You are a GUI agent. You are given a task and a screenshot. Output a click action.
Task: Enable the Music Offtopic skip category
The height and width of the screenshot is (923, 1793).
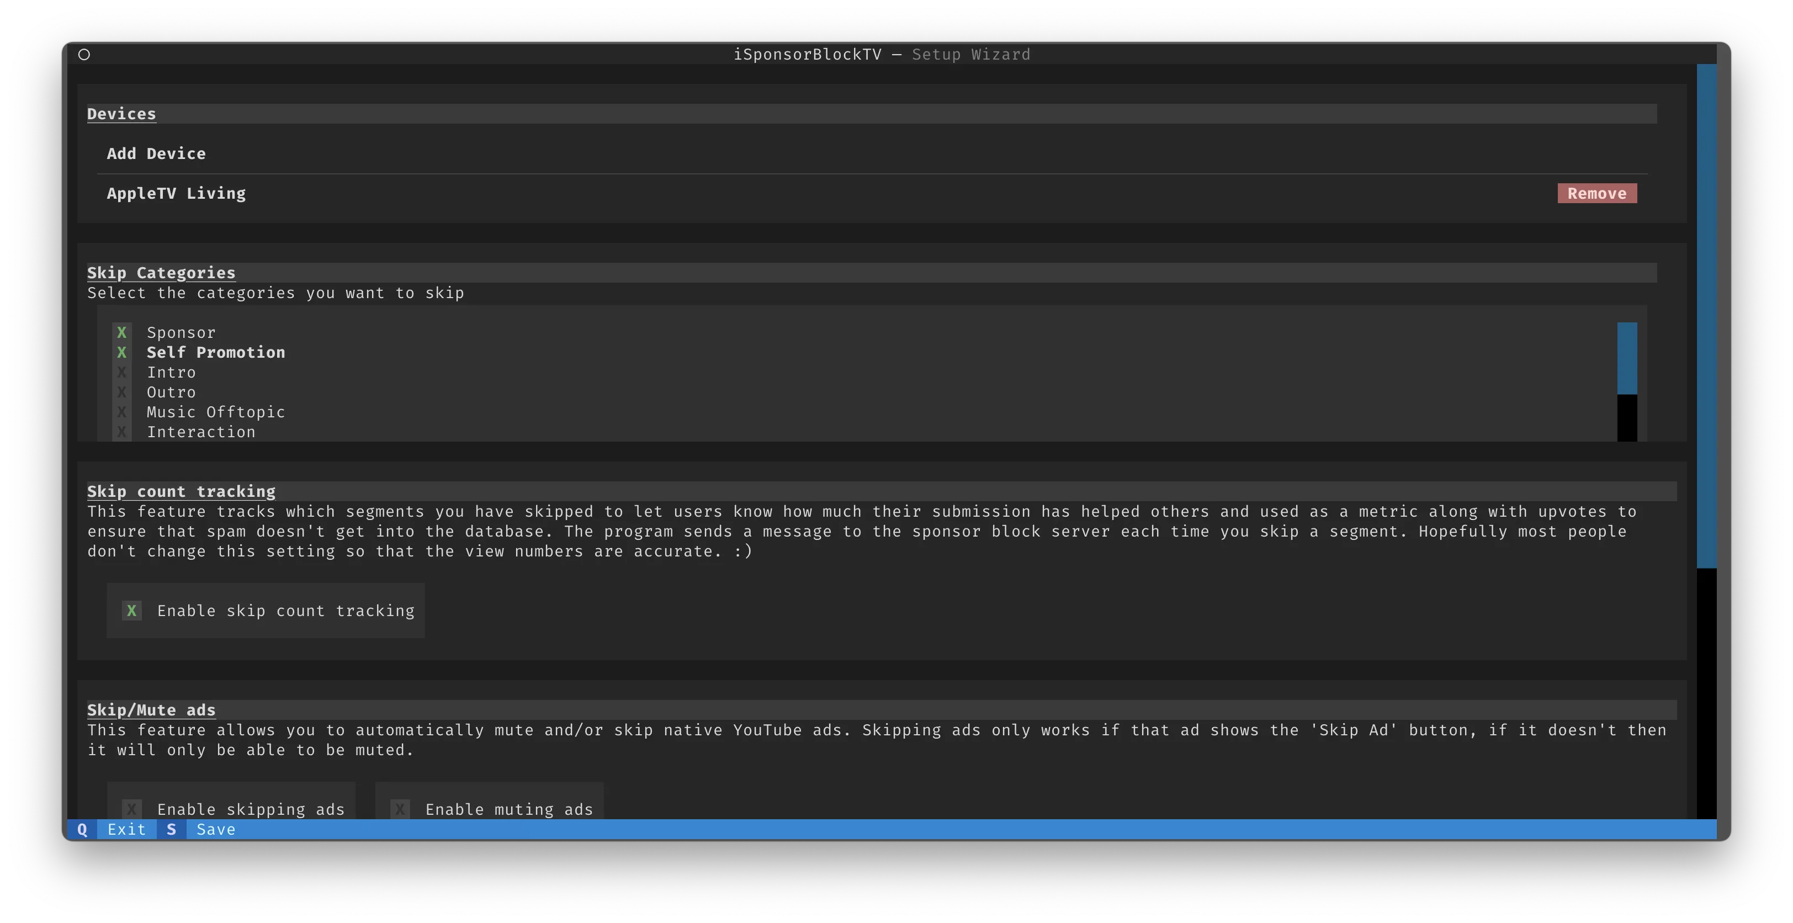tap(122, 412)
